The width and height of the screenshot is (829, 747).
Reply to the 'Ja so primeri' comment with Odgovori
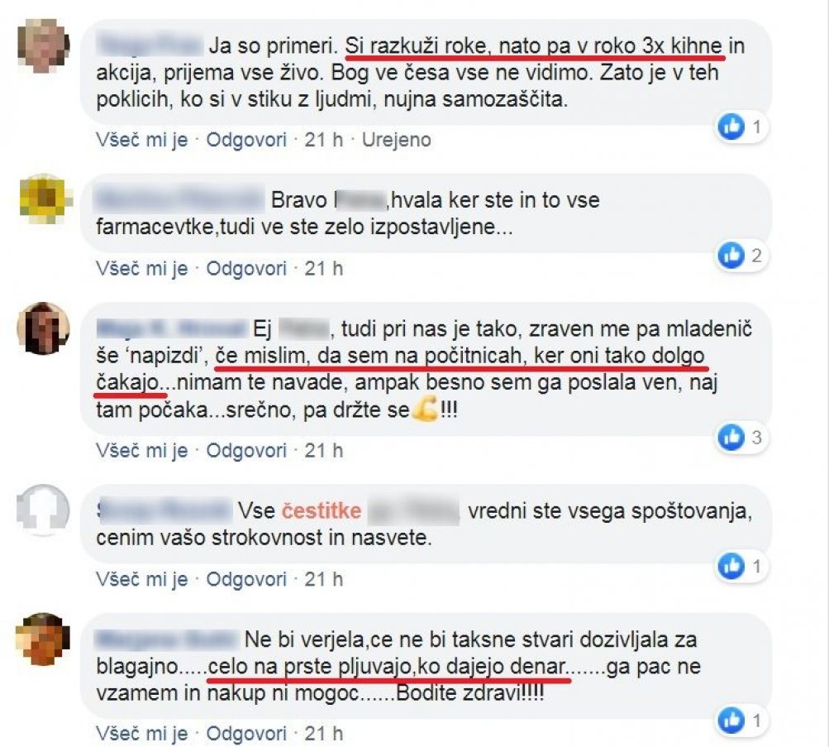click(x=246, y=140)
